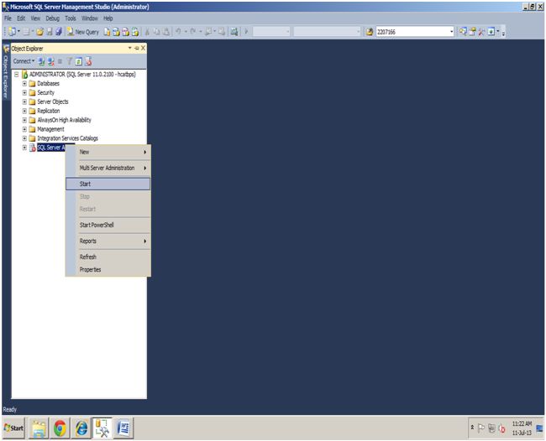Select the Server Objects tree item
Image resolution: width=546 pixels, height=441 pixels.
coord(53,101)
